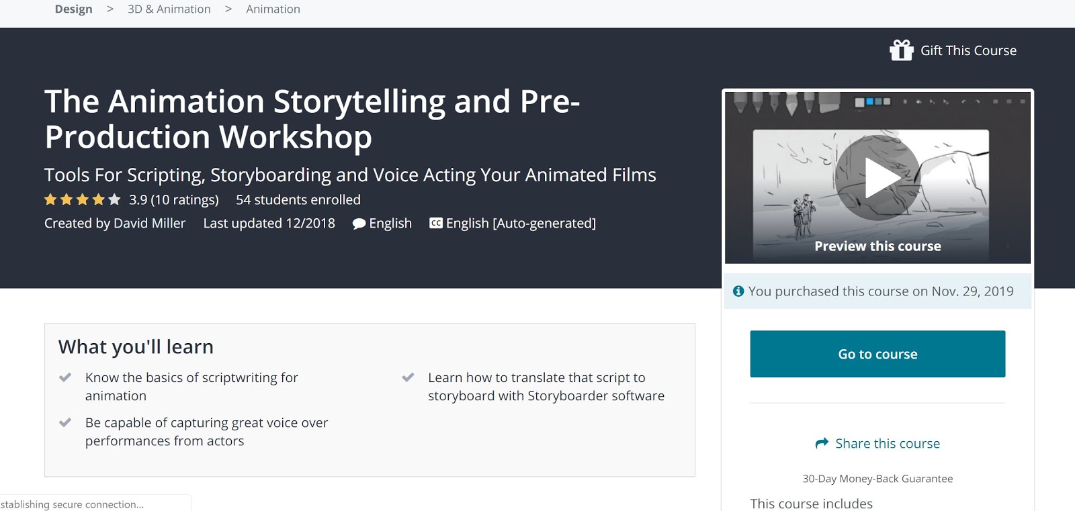Click the share arrow icon

[822, 443]
